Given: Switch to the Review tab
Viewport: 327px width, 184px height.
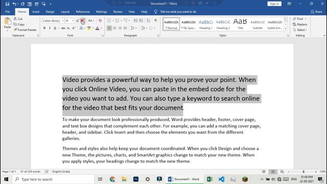Looking at the screenshot, I should click(x=118, y=12).
